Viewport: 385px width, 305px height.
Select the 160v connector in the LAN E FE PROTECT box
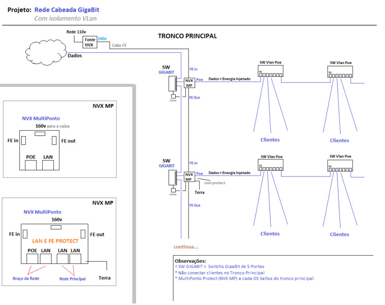tap(56, 227)
